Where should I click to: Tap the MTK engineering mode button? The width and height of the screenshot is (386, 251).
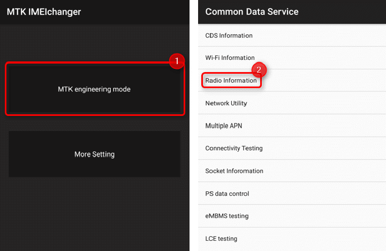click(x=95, y=89)
